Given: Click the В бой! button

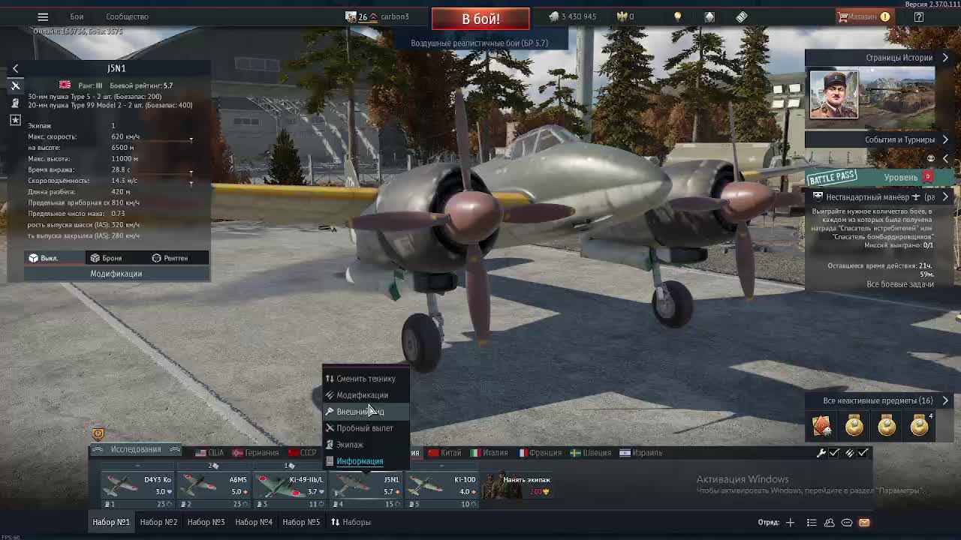Looking at the screenshot, I should pyautogui.click(x=480, y=19).
